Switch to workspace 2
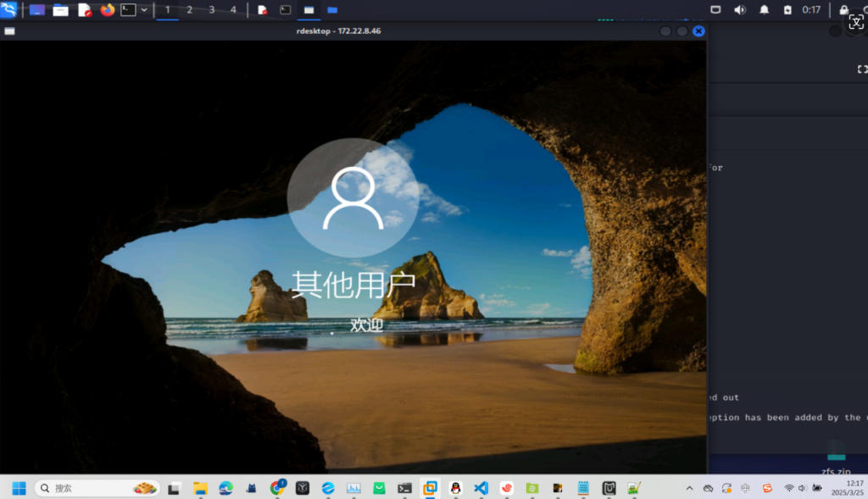Image resolution: width=868 pixels, height=499 pixels. point(189,10)
